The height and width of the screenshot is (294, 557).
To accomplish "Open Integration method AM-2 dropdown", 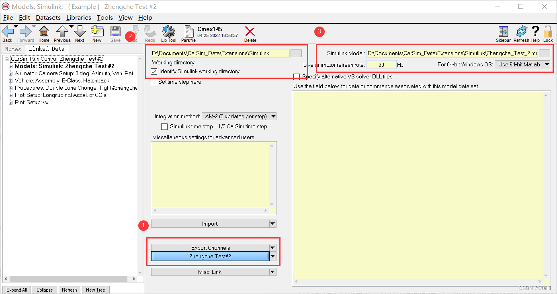I will [239, 117].
